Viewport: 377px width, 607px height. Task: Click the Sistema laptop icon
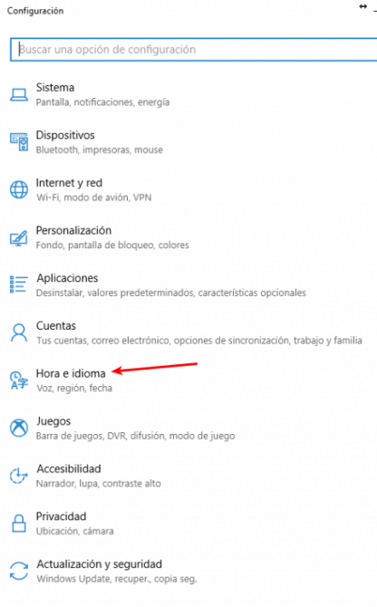pyautogui.click(x=19, y=94)
